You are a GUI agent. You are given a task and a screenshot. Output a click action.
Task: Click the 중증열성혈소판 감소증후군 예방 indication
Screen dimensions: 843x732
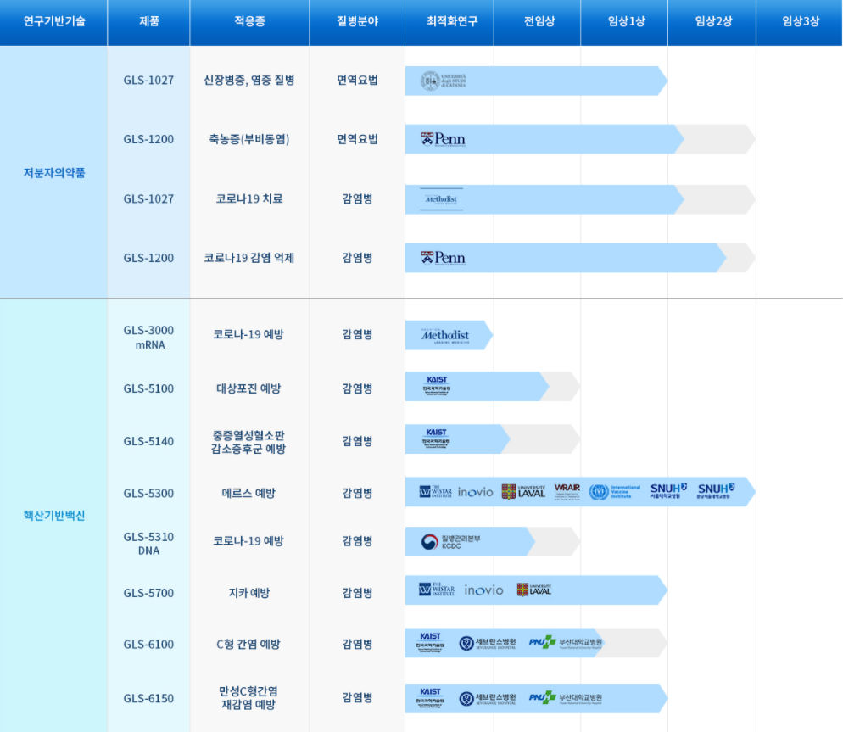(248, 442)
